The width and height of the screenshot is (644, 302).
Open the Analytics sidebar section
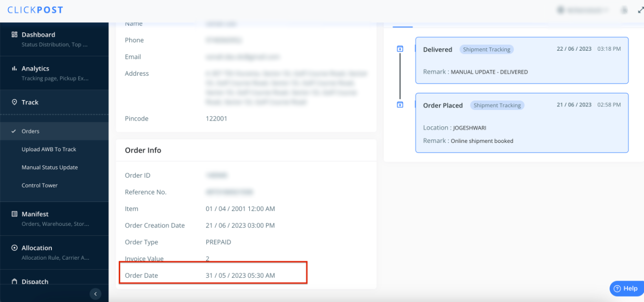click(x=54, y=73)
